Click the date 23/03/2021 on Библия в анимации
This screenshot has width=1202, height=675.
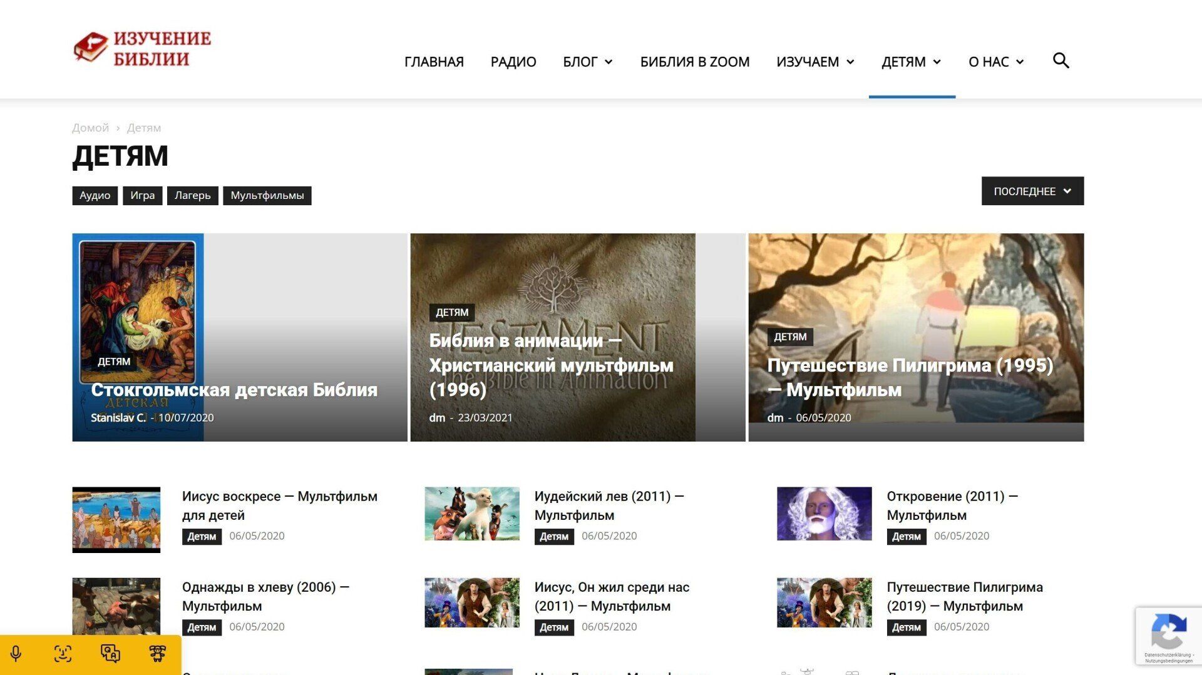pos(485,418)
